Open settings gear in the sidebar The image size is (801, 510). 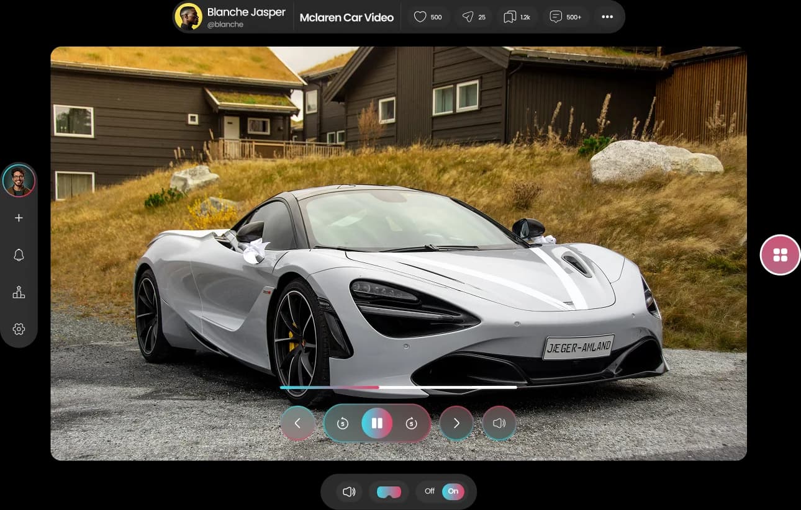click(x=19, y=329)
